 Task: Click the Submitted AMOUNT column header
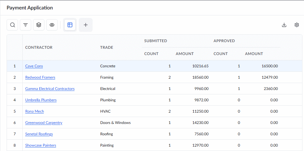click(185, 54)
